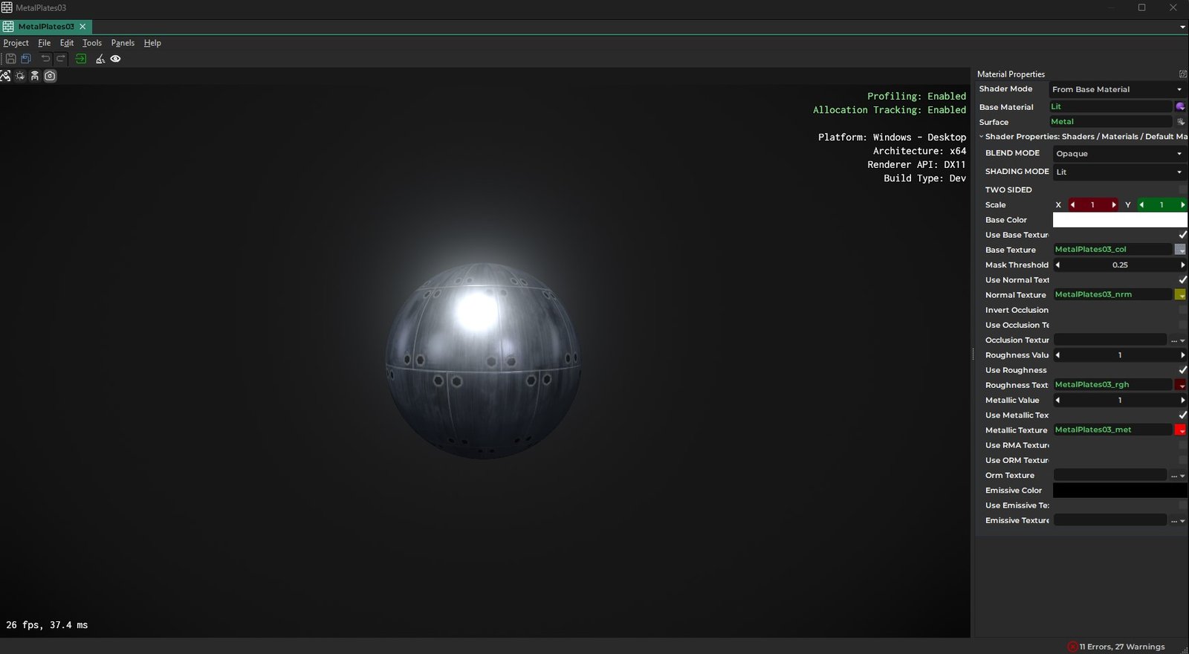
Task: Collapse the Shader Properties section
Action: 982,137
